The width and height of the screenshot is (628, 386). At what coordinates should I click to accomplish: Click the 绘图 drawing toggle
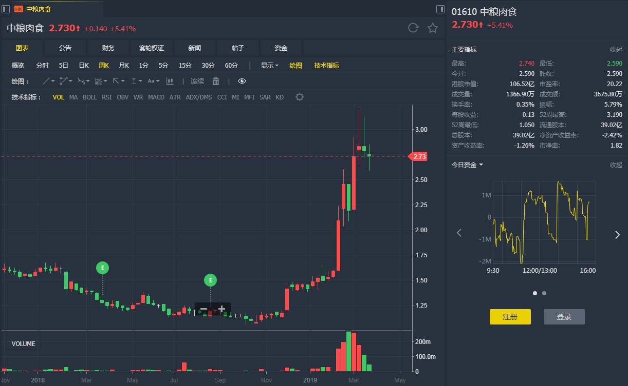[x=296, y=65]
